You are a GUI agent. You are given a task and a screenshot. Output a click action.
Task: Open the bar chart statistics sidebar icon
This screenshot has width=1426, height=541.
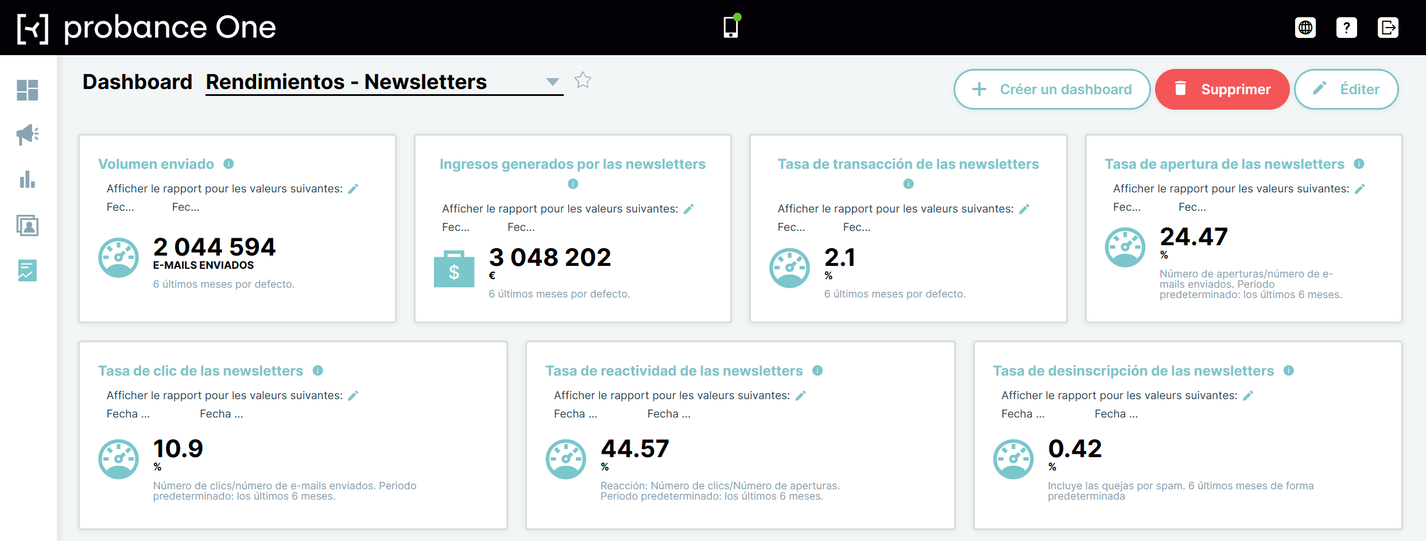(28, 180)
